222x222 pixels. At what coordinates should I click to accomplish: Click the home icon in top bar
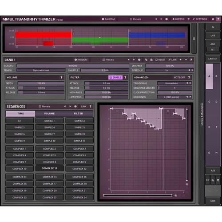(213, 19)
